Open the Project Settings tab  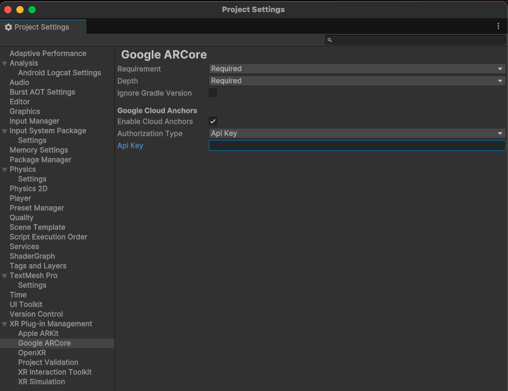tap(42, 27)
